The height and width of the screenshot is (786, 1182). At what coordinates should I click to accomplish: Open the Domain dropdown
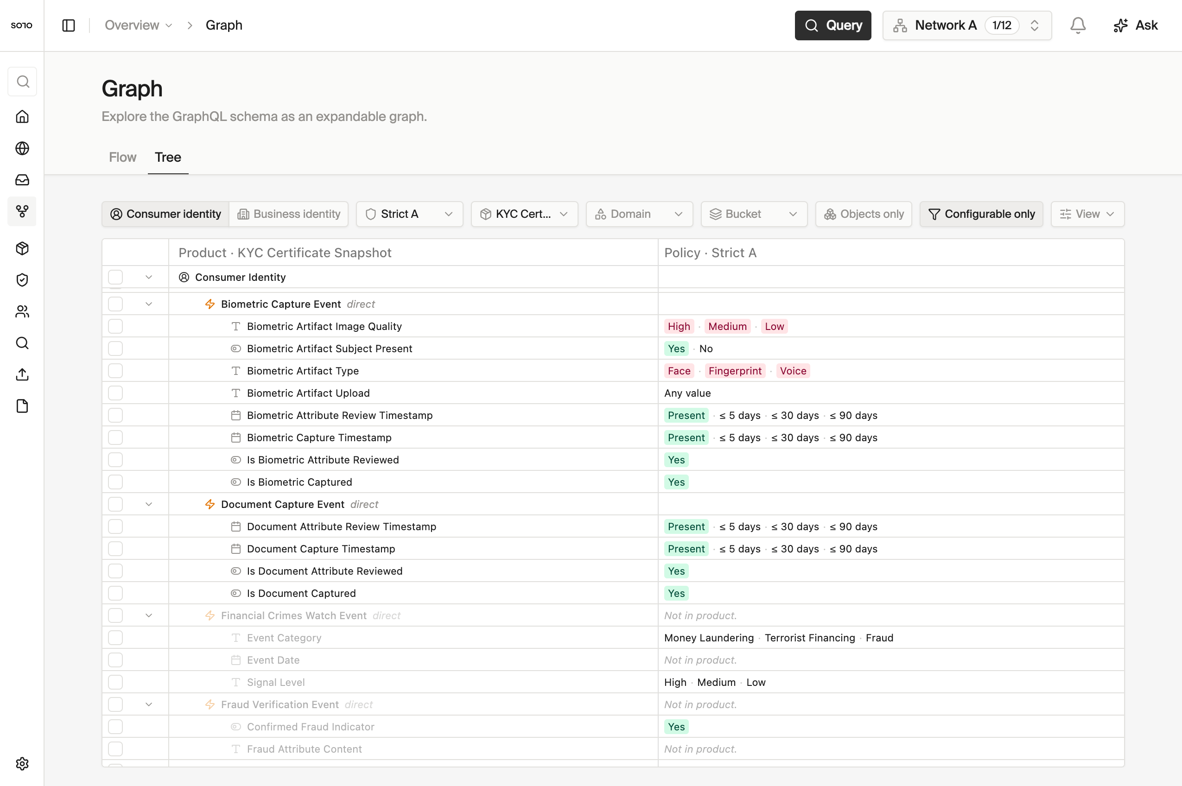pos(639,214)
